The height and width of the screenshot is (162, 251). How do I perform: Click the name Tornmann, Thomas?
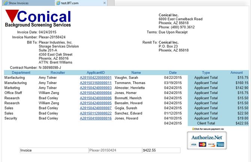click(130, 83)
